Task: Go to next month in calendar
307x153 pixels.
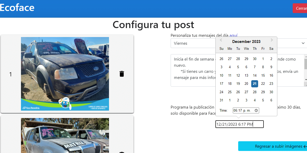Action: click(x=272, y=40)
